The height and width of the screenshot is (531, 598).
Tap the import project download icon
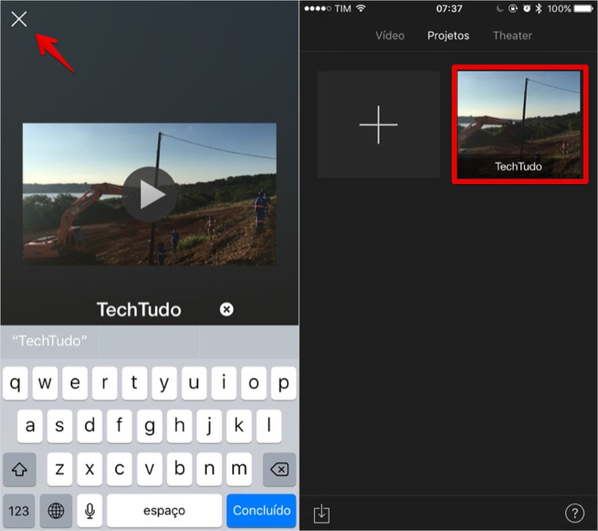321,513
